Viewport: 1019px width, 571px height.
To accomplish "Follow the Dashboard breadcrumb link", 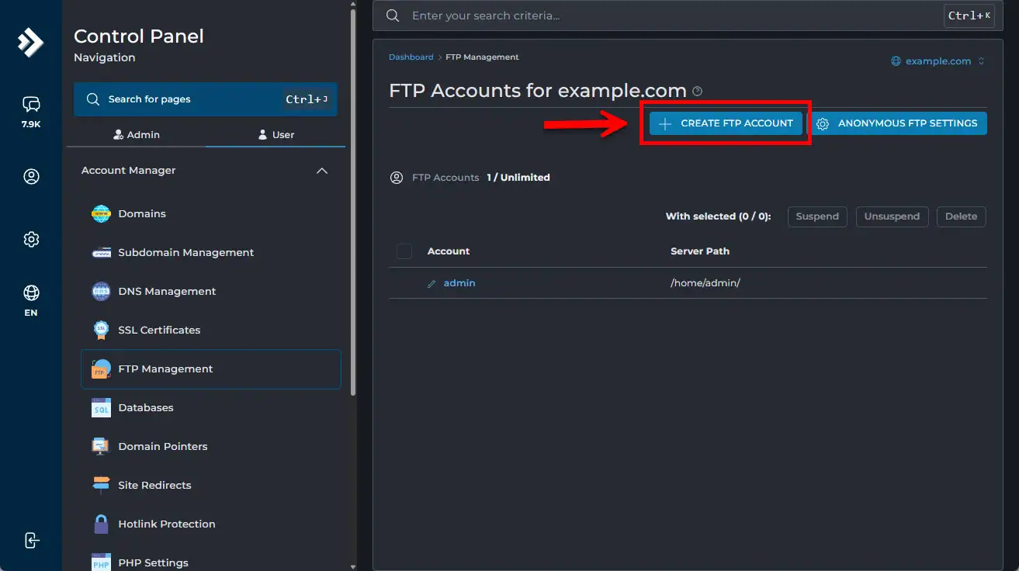I will [x=411, y=57].
